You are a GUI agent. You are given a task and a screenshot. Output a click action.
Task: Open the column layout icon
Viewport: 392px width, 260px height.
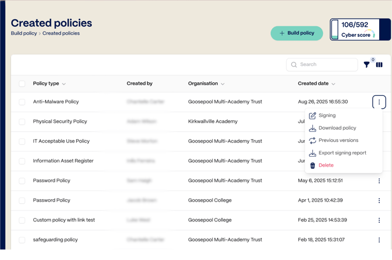click(379, 65)
